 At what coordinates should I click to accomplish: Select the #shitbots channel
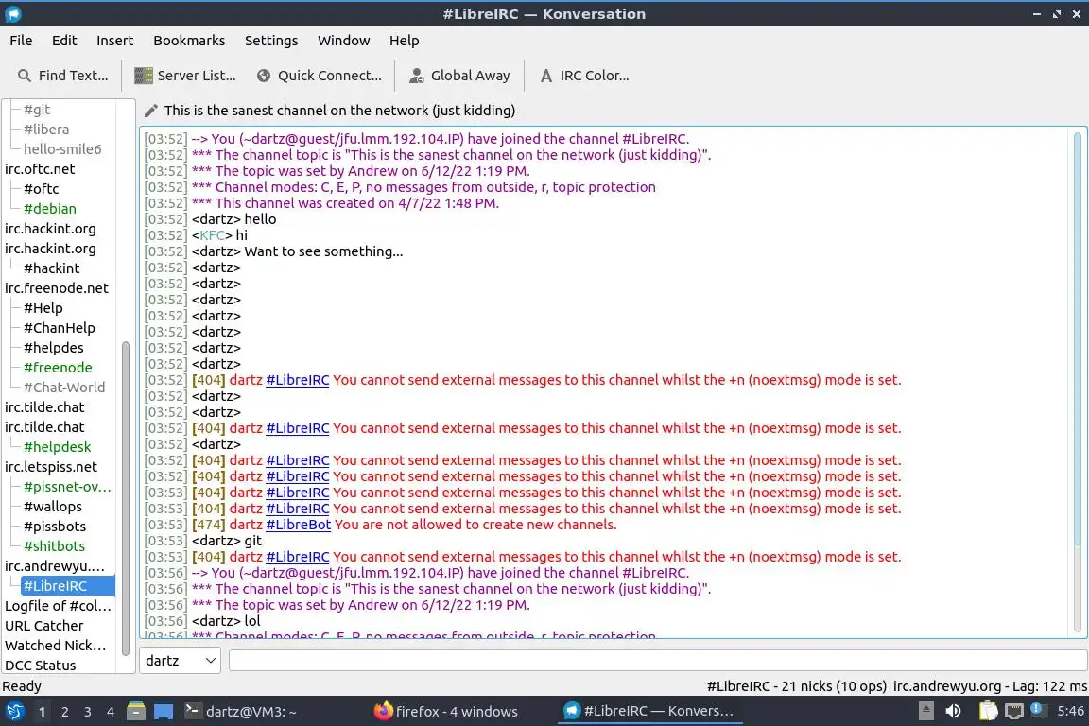pos(54,546)
